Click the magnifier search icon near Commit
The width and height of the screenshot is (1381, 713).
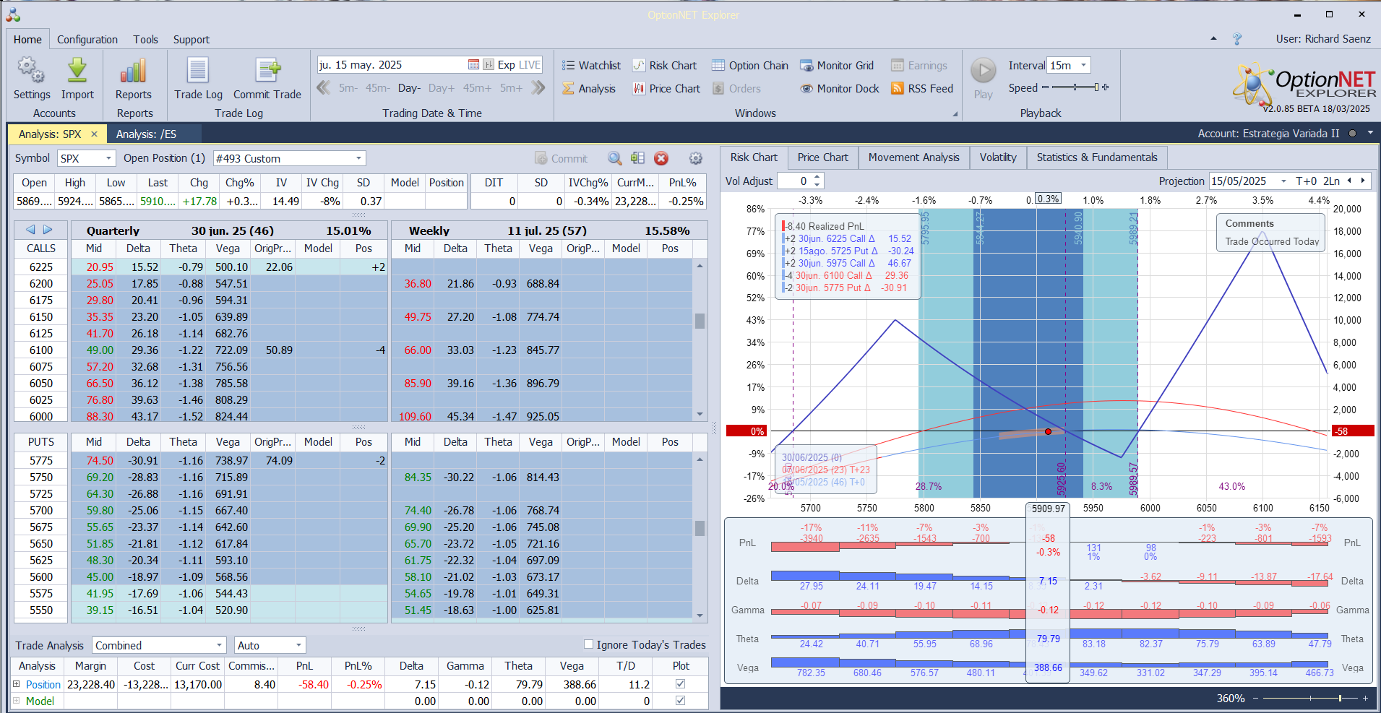pyautogui.click(x=615, y=159)
